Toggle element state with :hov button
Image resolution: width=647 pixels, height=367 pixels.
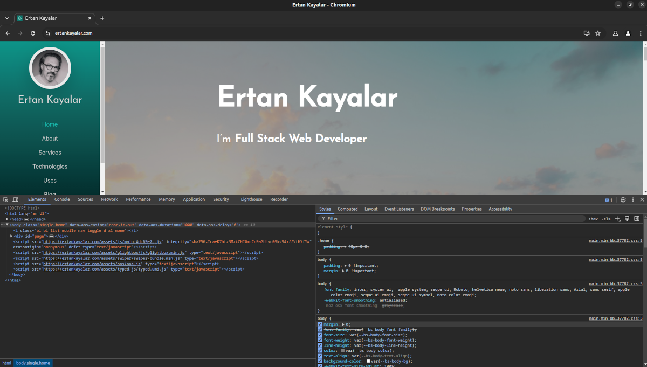click(593, 219)
